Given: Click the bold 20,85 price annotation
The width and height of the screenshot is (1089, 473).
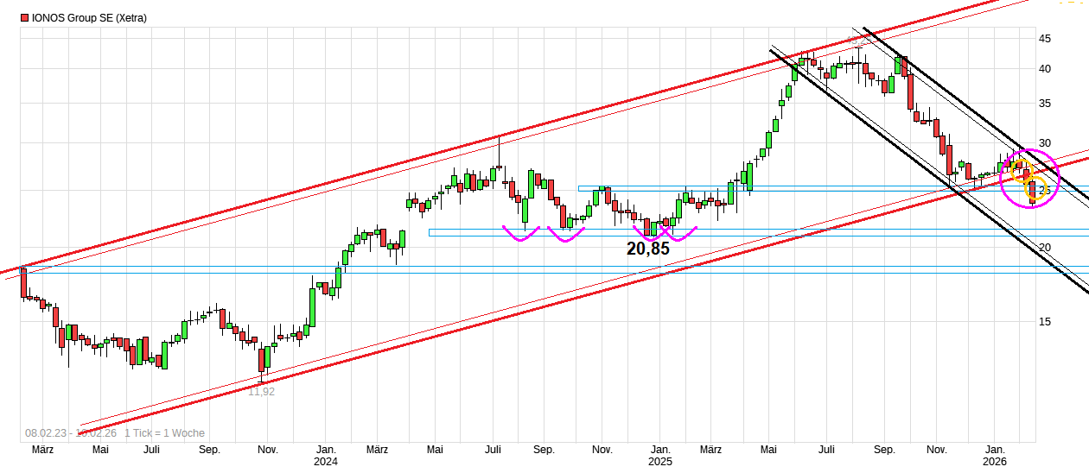Looking at the screenshot, I should (x=647, y=249).
